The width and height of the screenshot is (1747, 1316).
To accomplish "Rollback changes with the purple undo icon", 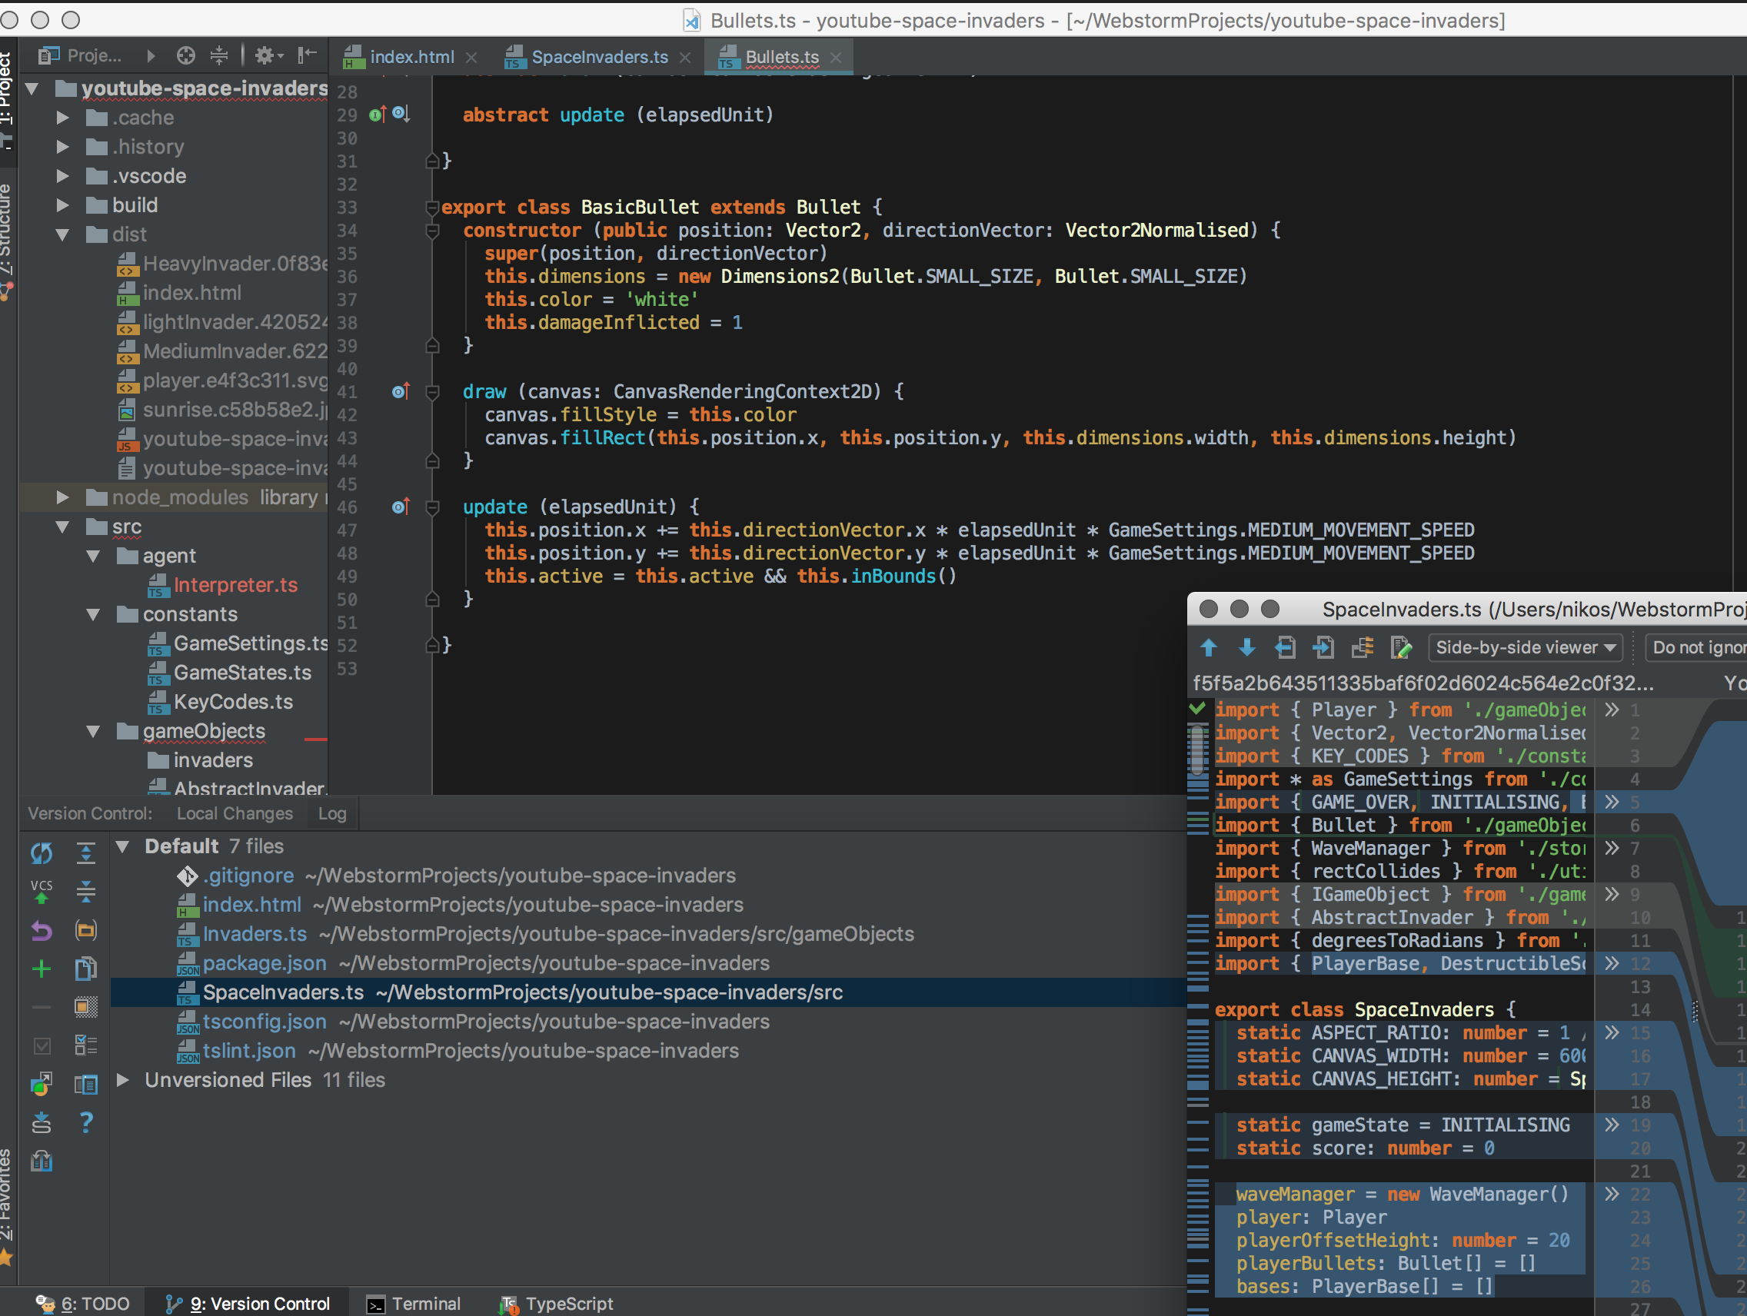I will point(40,931).
